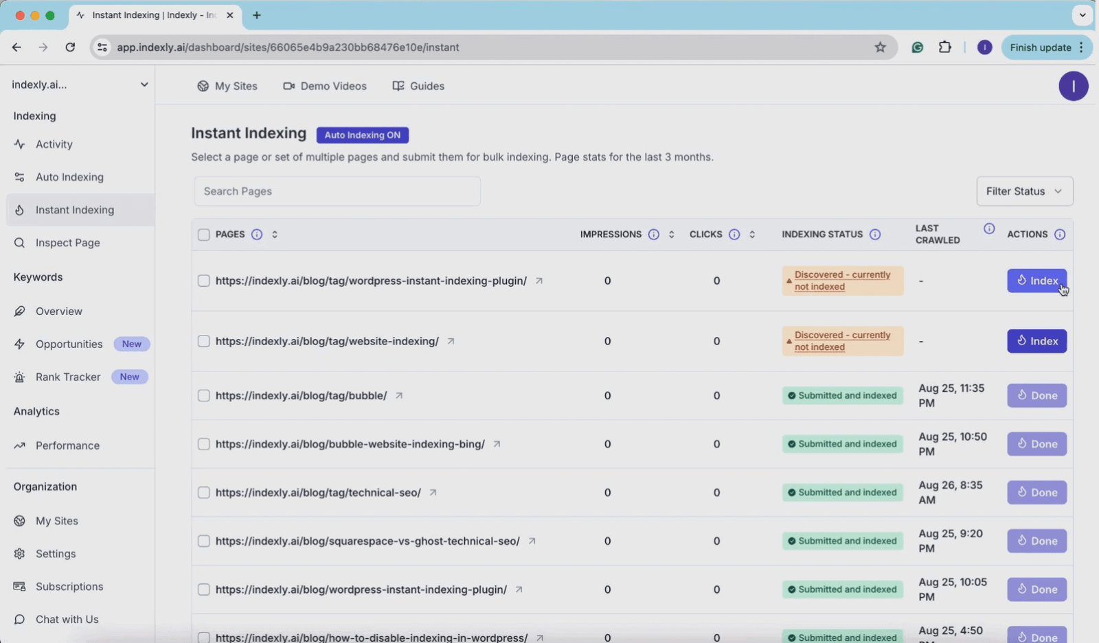Click the Auto Indexing ON badge
Viewport: 1099px width, 643px height.
362,135
